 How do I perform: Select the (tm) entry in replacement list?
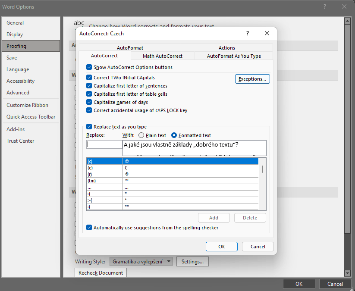point(104,181)
